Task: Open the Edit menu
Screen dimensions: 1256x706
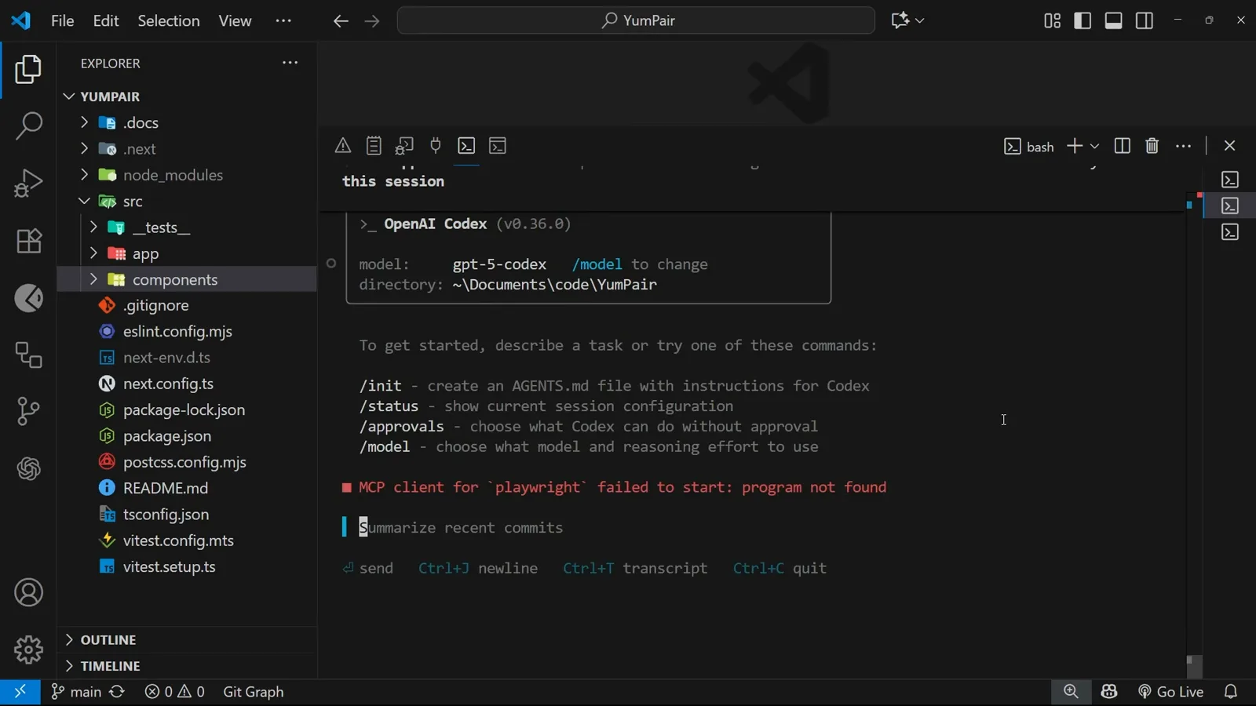Action: (105, 20)
